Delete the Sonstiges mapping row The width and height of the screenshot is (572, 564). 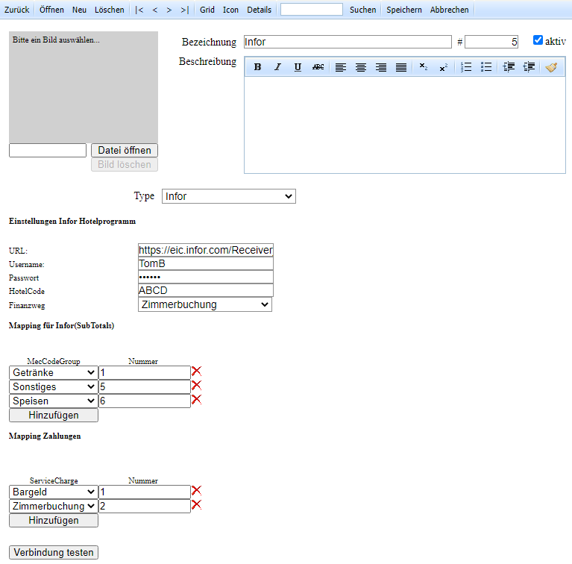pyautogui.click(x=196, y=386)
